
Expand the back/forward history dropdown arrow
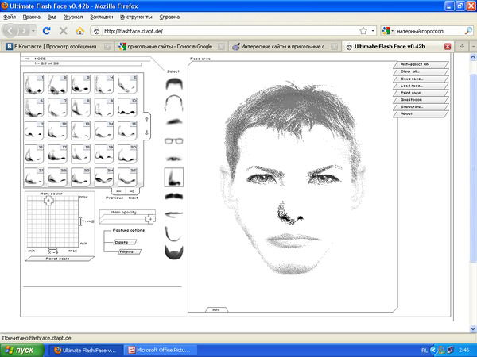tap(33, 31)
